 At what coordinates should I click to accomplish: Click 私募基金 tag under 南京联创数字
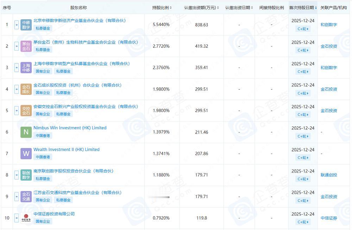[x=43, y=179]
